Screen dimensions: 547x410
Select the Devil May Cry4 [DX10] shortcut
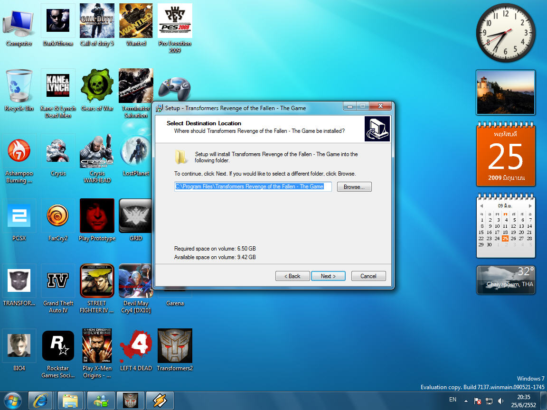136,289
